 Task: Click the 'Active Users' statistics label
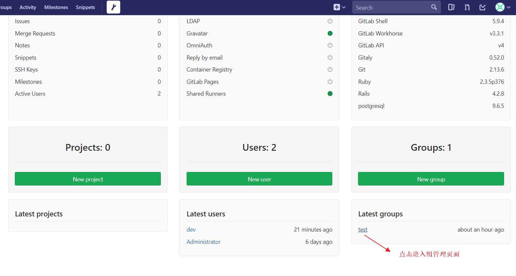(x=30, y=94)
